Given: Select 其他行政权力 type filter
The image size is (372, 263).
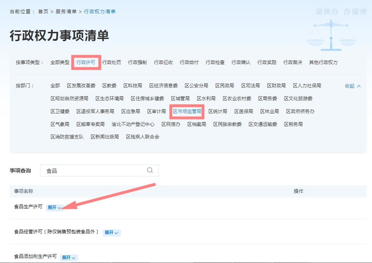Looking at the screenshot, I should (323, 62).
